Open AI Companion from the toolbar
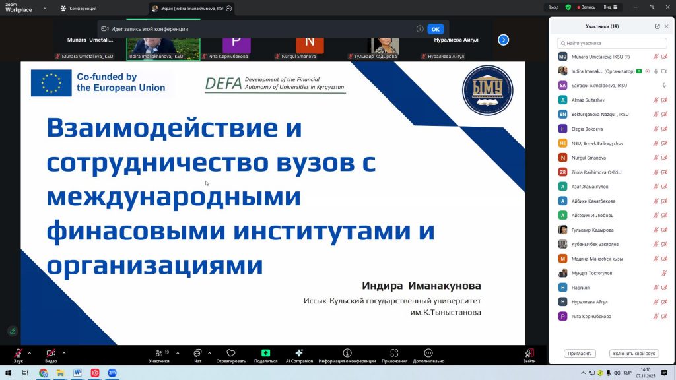Viewport: 676px width, 380px height. [x=299, y=353]
